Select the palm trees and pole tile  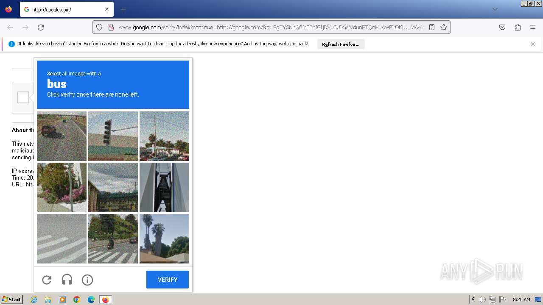[164, 136]
